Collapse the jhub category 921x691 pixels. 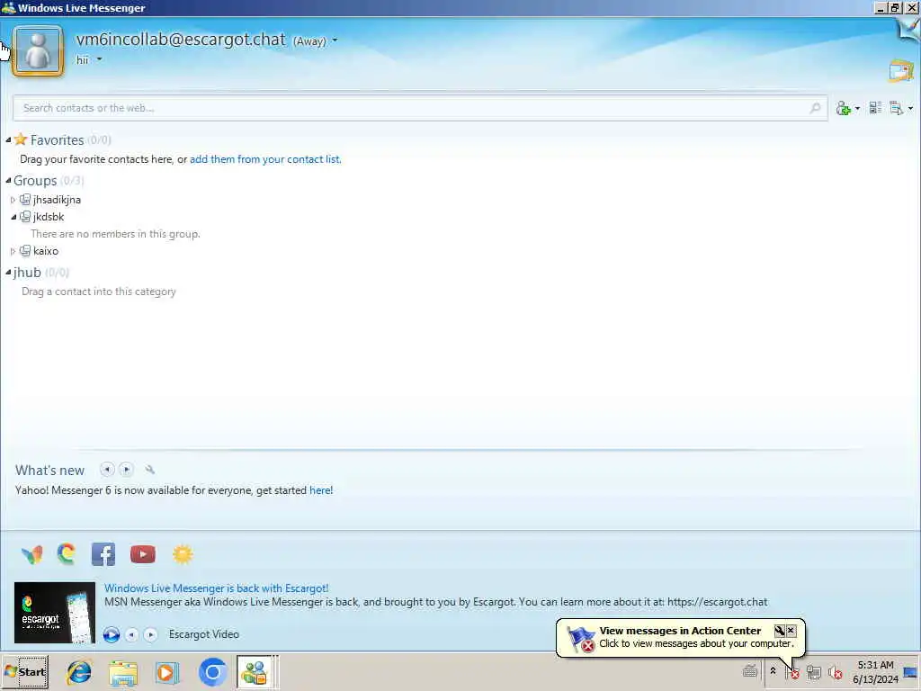[x=8, y=272]
